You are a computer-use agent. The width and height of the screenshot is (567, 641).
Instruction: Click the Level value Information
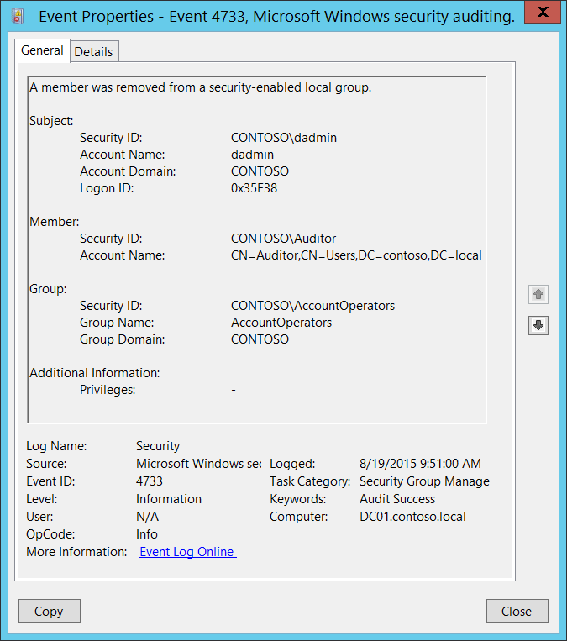(x=169, y=499)
